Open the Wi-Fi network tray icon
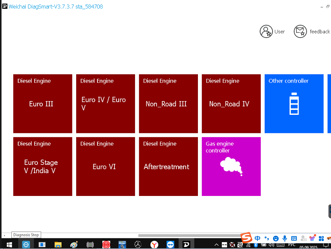Viewport: 331px width, 249px height. [x=248, y=245]
